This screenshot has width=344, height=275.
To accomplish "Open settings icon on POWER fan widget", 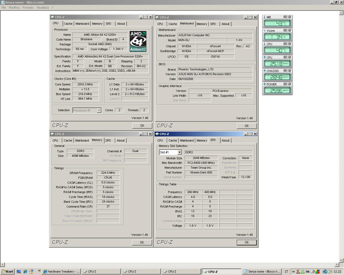I will click(285, 84).
